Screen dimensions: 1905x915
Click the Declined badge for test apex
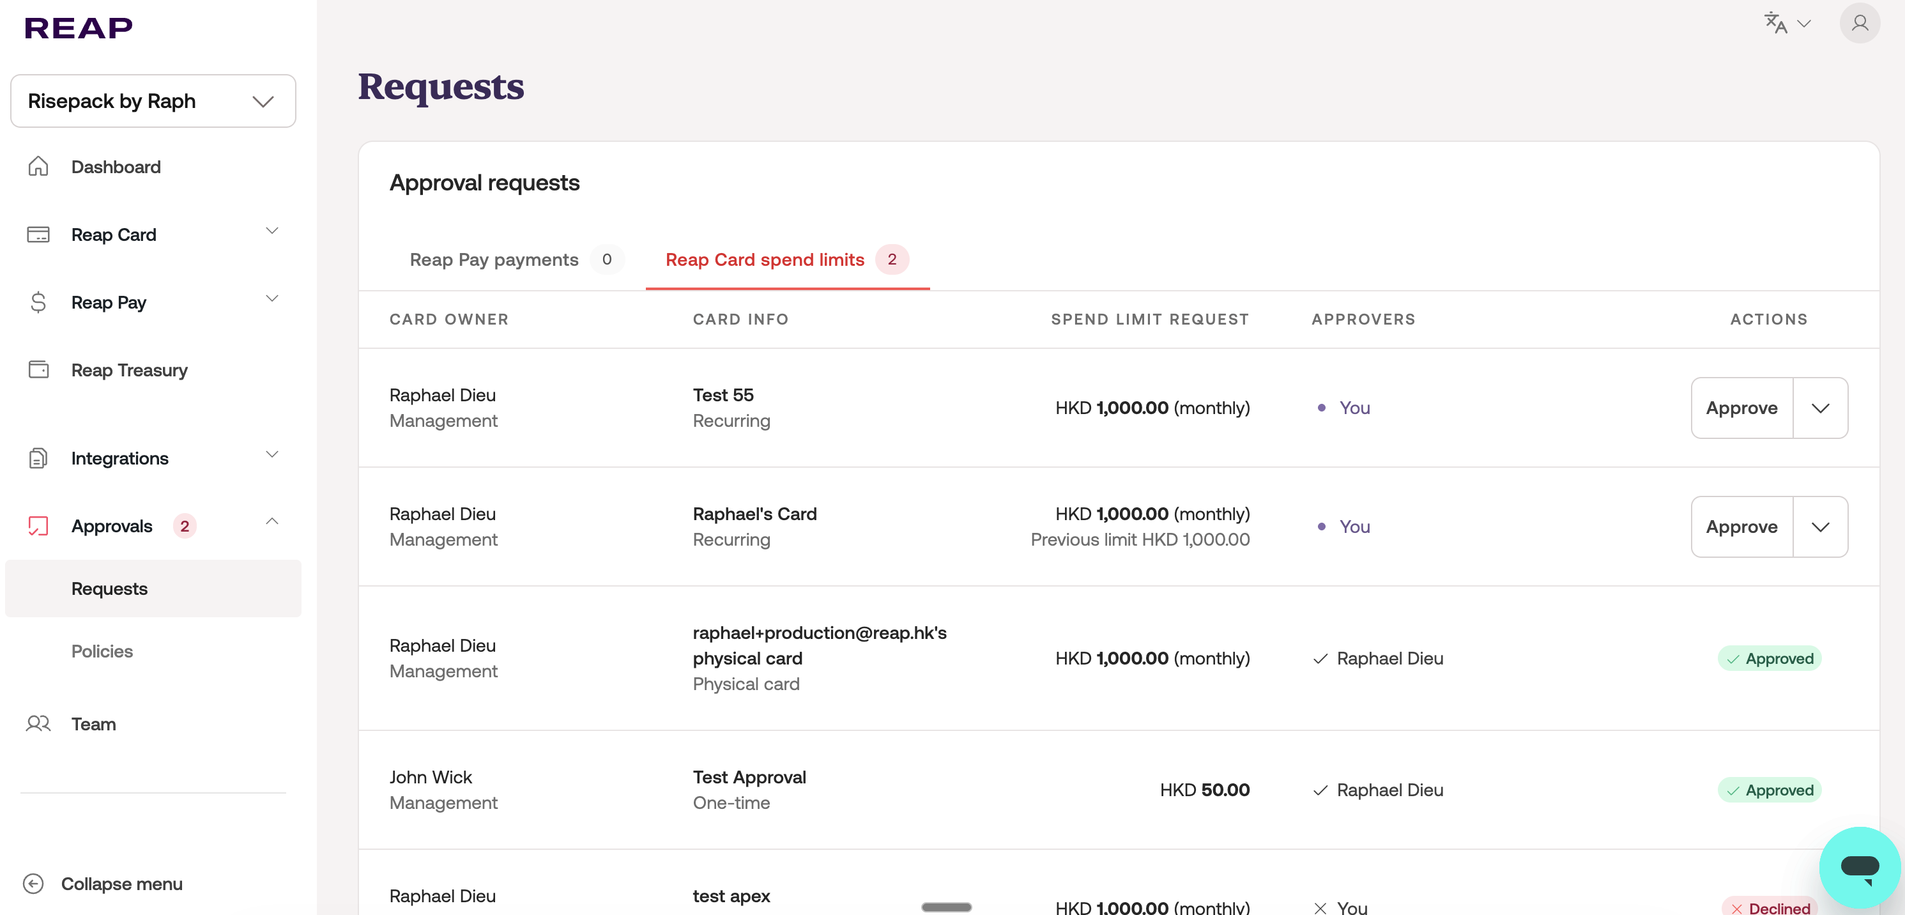[1769, 907]
